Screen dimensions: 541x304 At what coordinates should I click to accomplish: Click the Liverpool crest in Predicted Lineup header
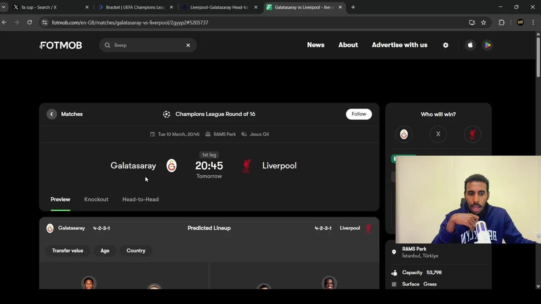click(369, 228)
